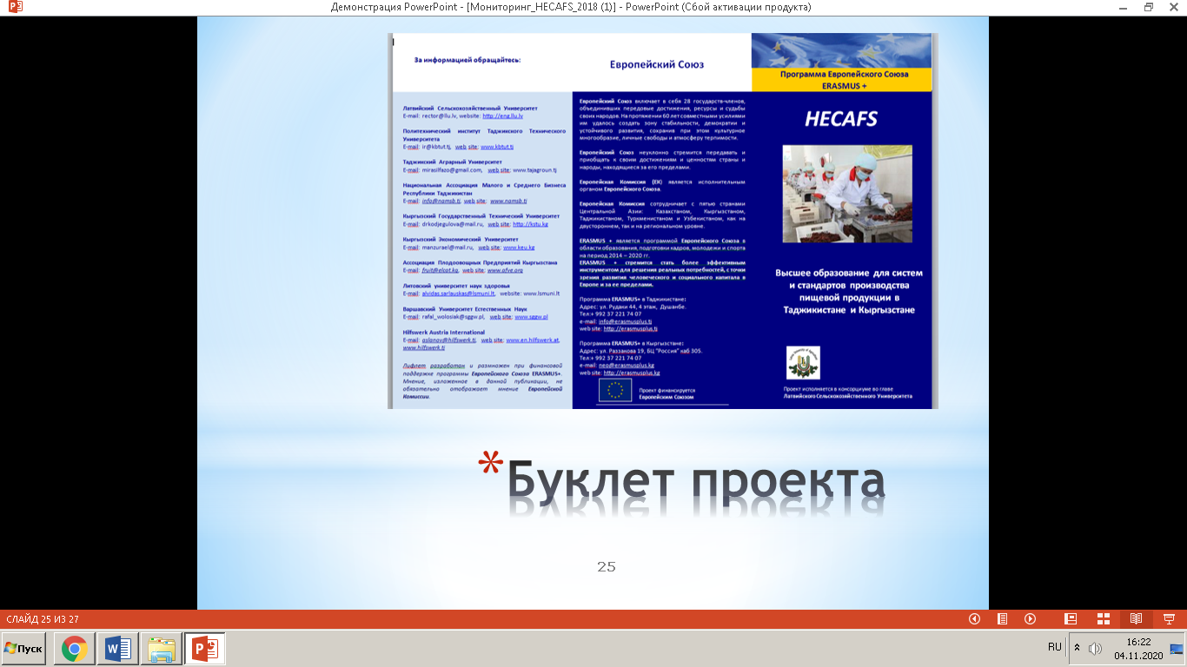Open the volume control in tray
The height and width of the screenshot is (667, 1187).
(x=1095, y=648)
